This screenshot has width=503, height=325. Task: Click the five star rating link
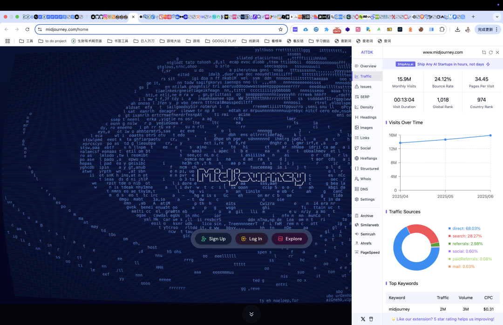click(x=443, y=319)
